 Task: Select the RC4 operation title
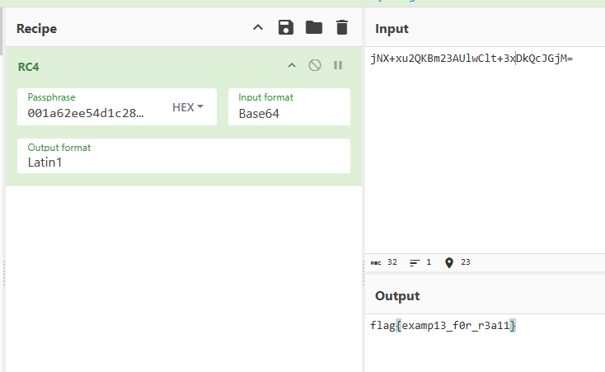click(x=28, y=67)
